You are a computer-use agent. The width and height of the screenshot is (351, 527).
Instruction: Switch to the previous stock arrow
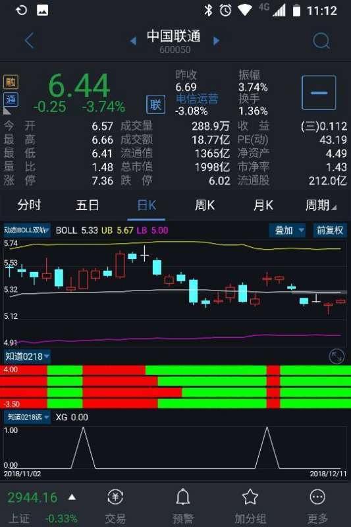(x=133, y=41)
